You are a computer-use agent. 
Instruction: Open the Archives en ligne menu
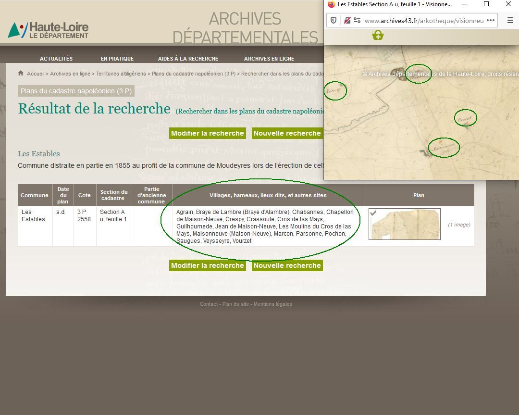269,59
